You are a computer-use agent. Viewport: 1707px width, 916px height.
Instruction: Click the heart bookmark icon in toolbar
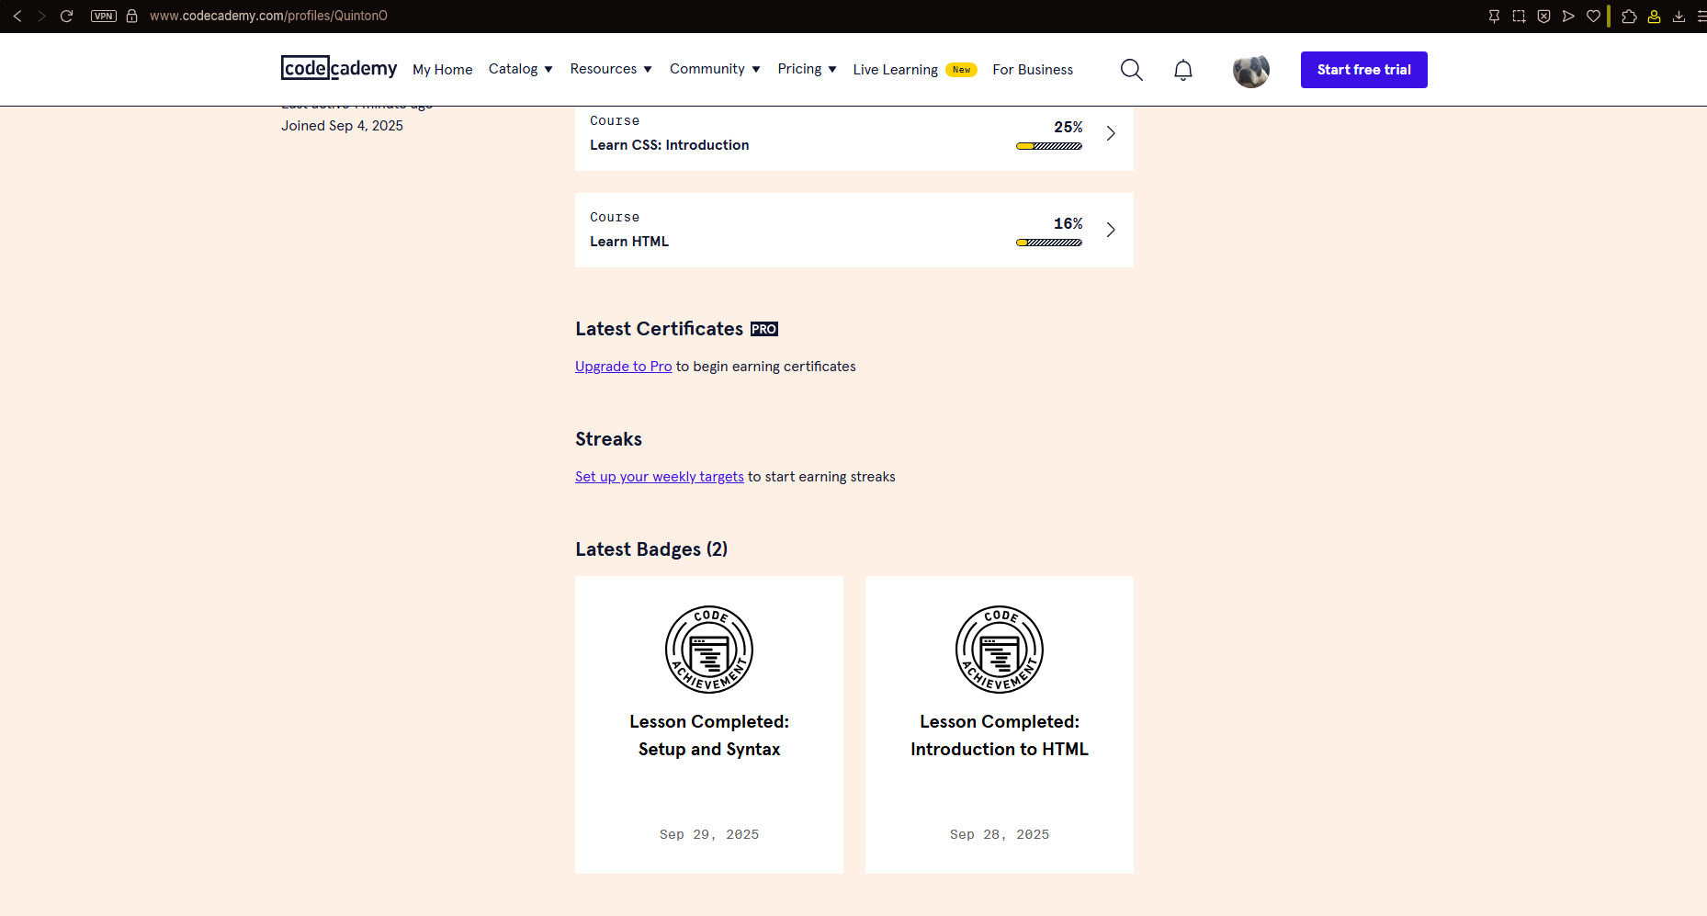coord(1593,16)
